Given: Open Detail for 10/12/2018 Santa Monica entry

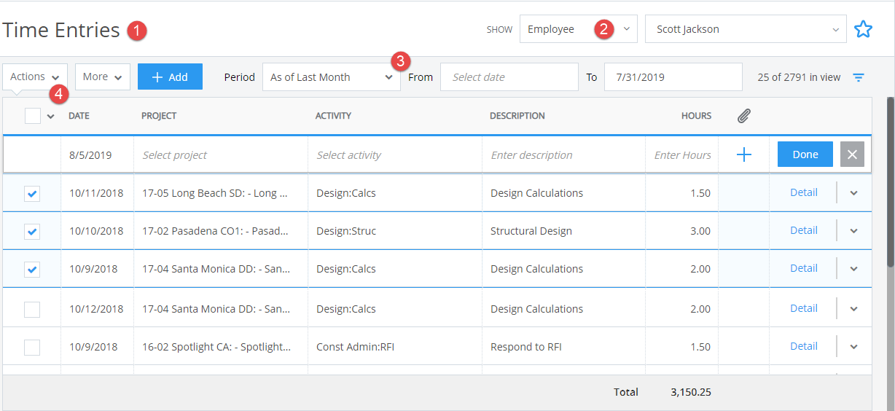Looking at the screenshot, I should pos(804,308).
